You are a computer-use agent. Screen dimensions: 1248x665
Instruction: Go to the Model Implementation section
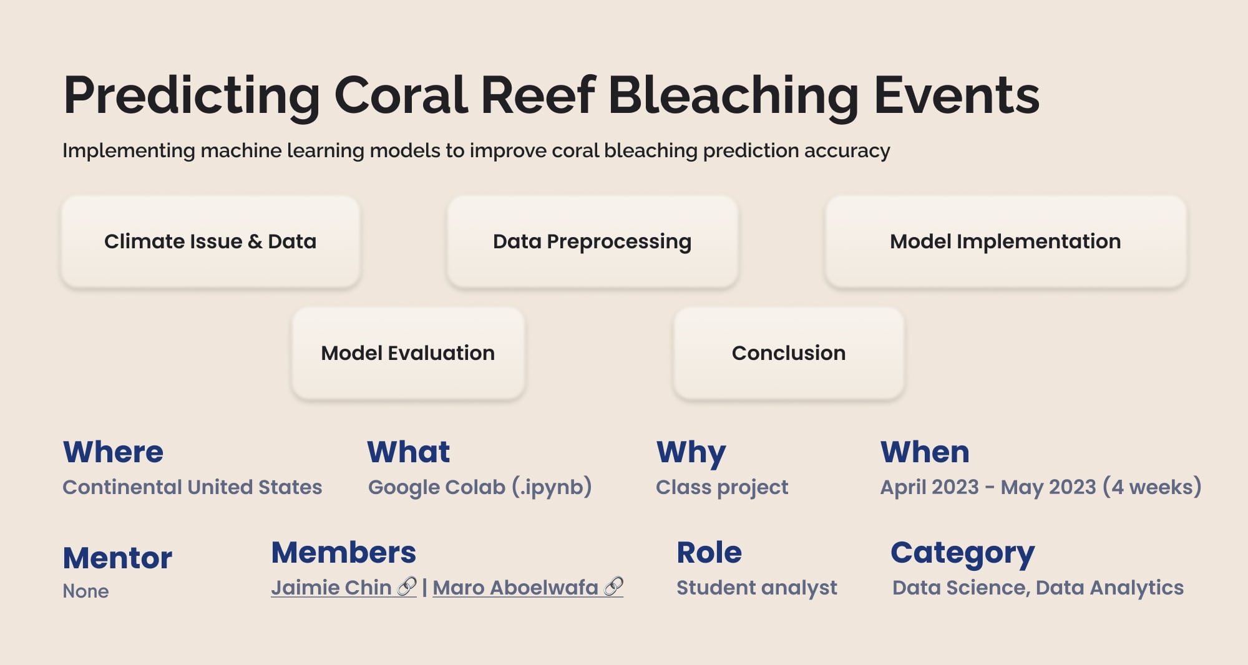point(1005,241)
